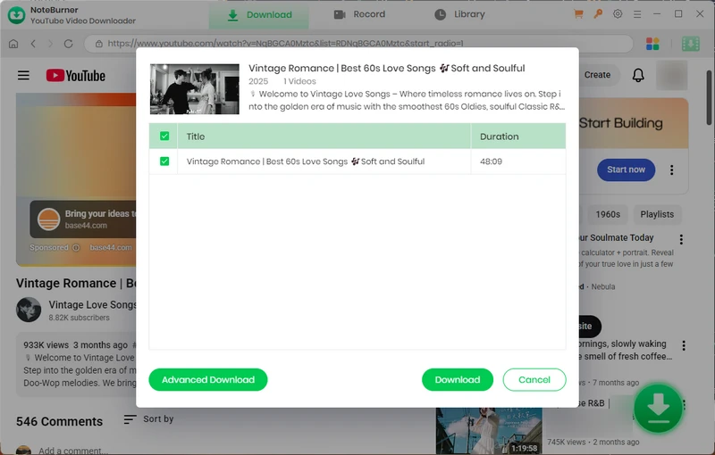Click the YouTube Create button
The image size is (715, 455).
(597, 75)
